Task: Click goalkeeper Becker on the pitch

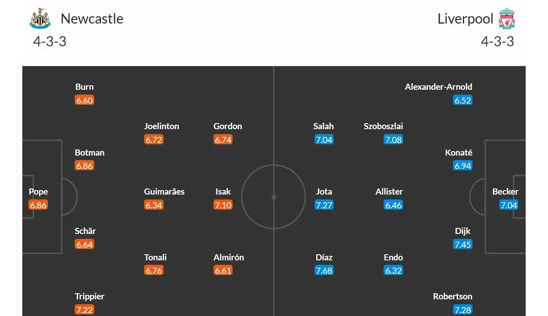Action: click(505, 192)
